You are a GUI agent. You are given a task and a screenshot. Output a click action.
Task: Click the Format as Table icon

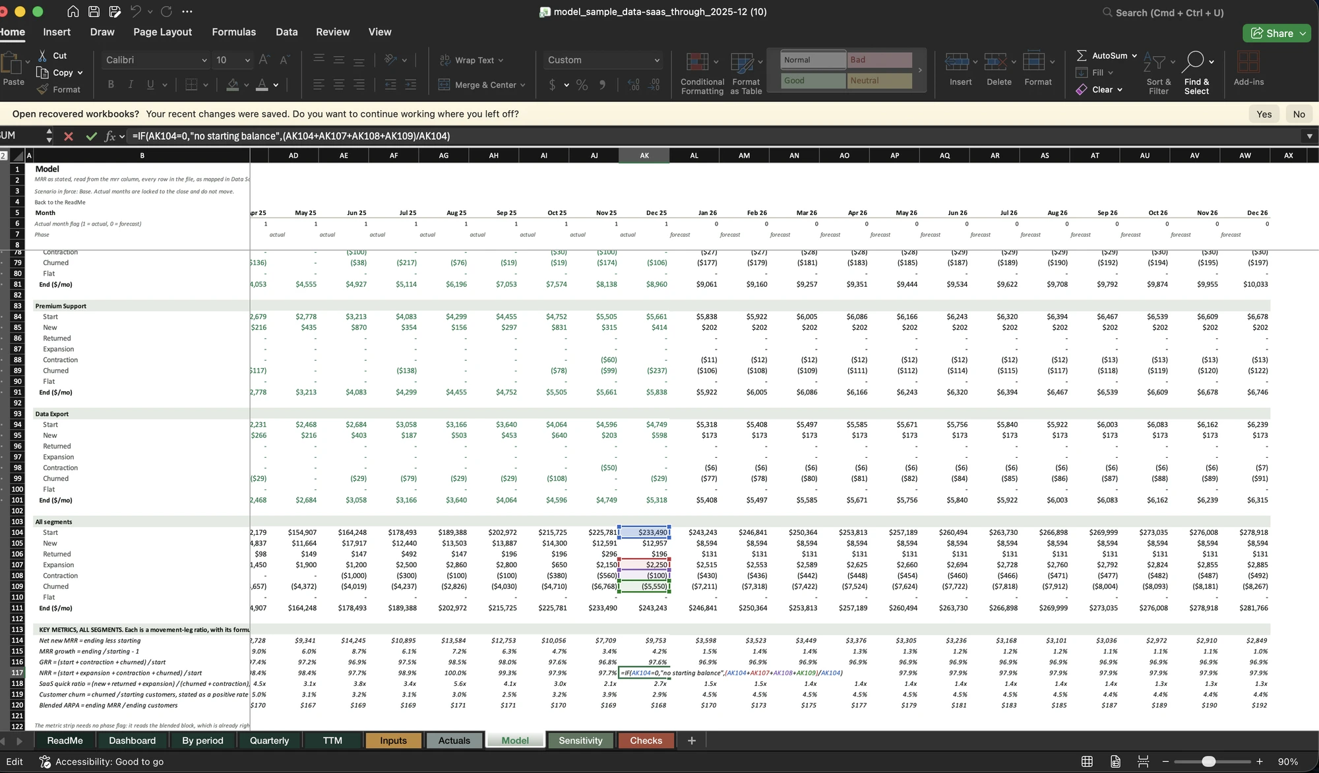pyautogui.click(x=742, y=62)
